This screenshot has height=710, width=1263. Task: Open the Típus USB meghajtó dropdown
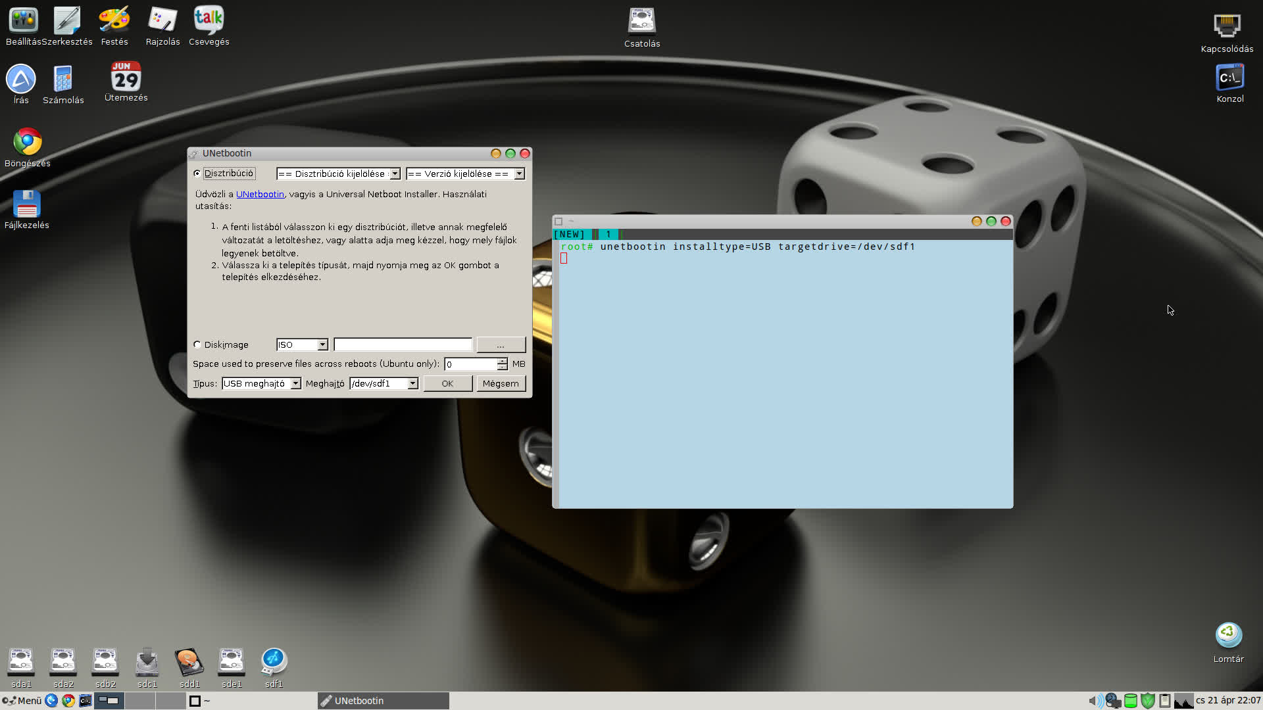[261, 383]
